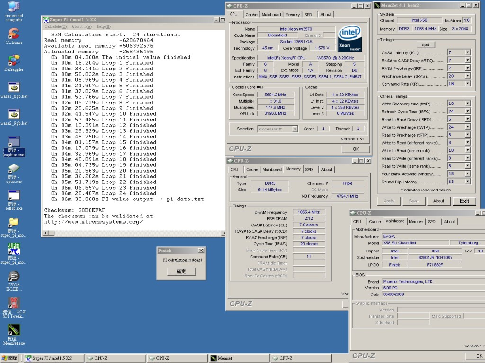Open the CAS# Latency (tCL) dropdown
Image resolution: width=485 pixels, height=363 pixels.
(467, 52)
